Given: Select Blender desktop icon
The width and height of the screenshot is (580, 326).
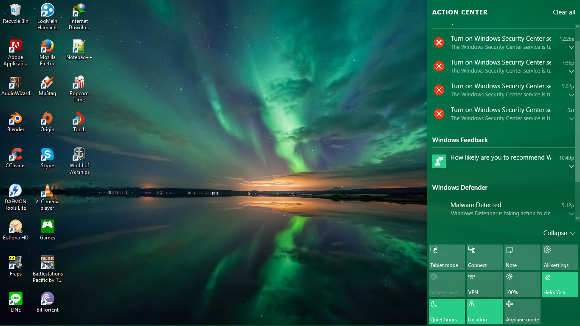Looking at the screenshot, I should click(16, 122).
